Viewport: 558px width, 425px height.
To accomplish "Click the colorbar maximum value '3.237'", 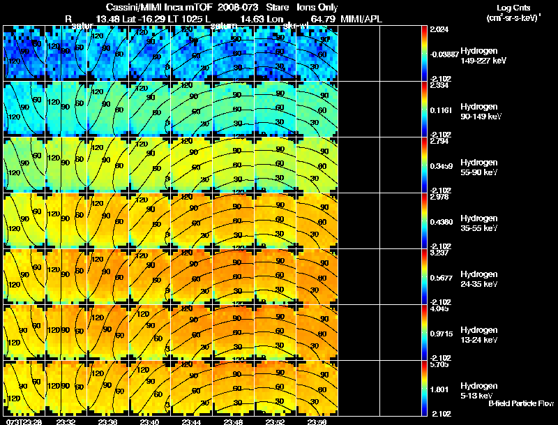I will point(439,253).
